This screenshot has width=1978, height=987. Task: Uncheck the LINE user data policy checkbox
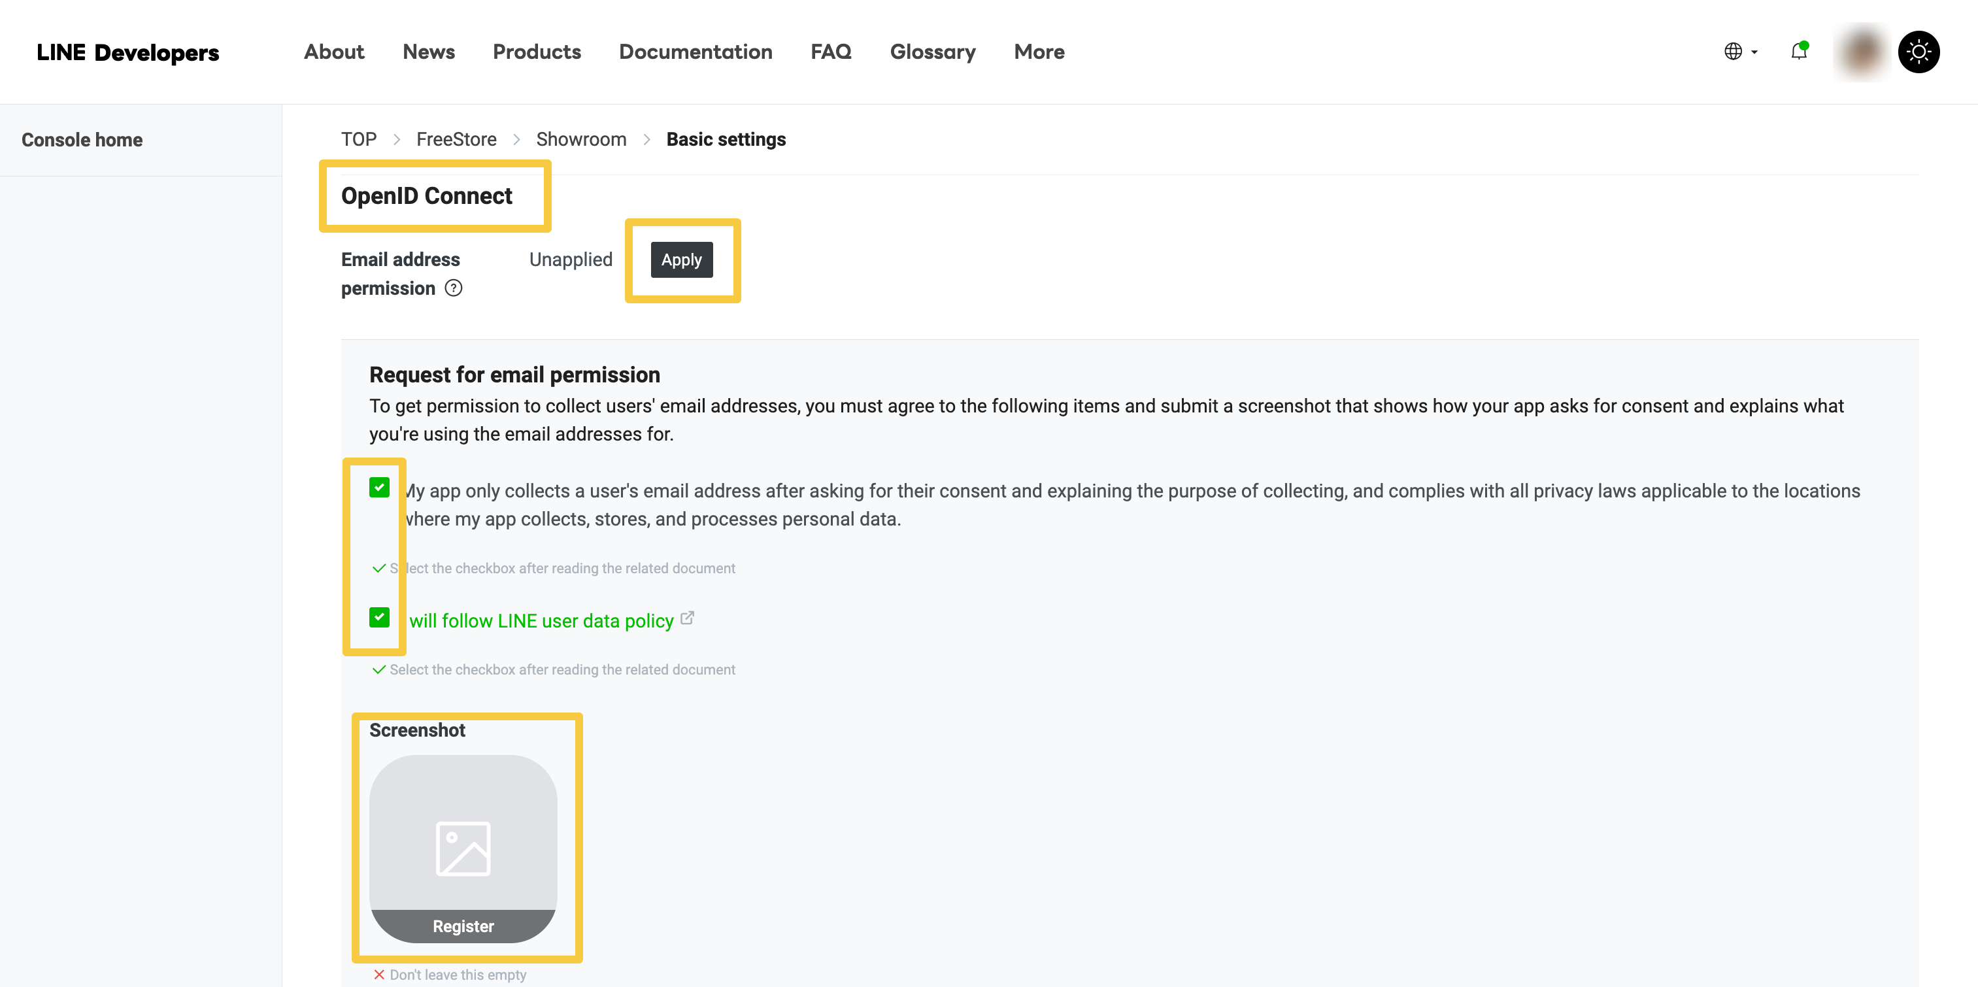tap(379, 618)
